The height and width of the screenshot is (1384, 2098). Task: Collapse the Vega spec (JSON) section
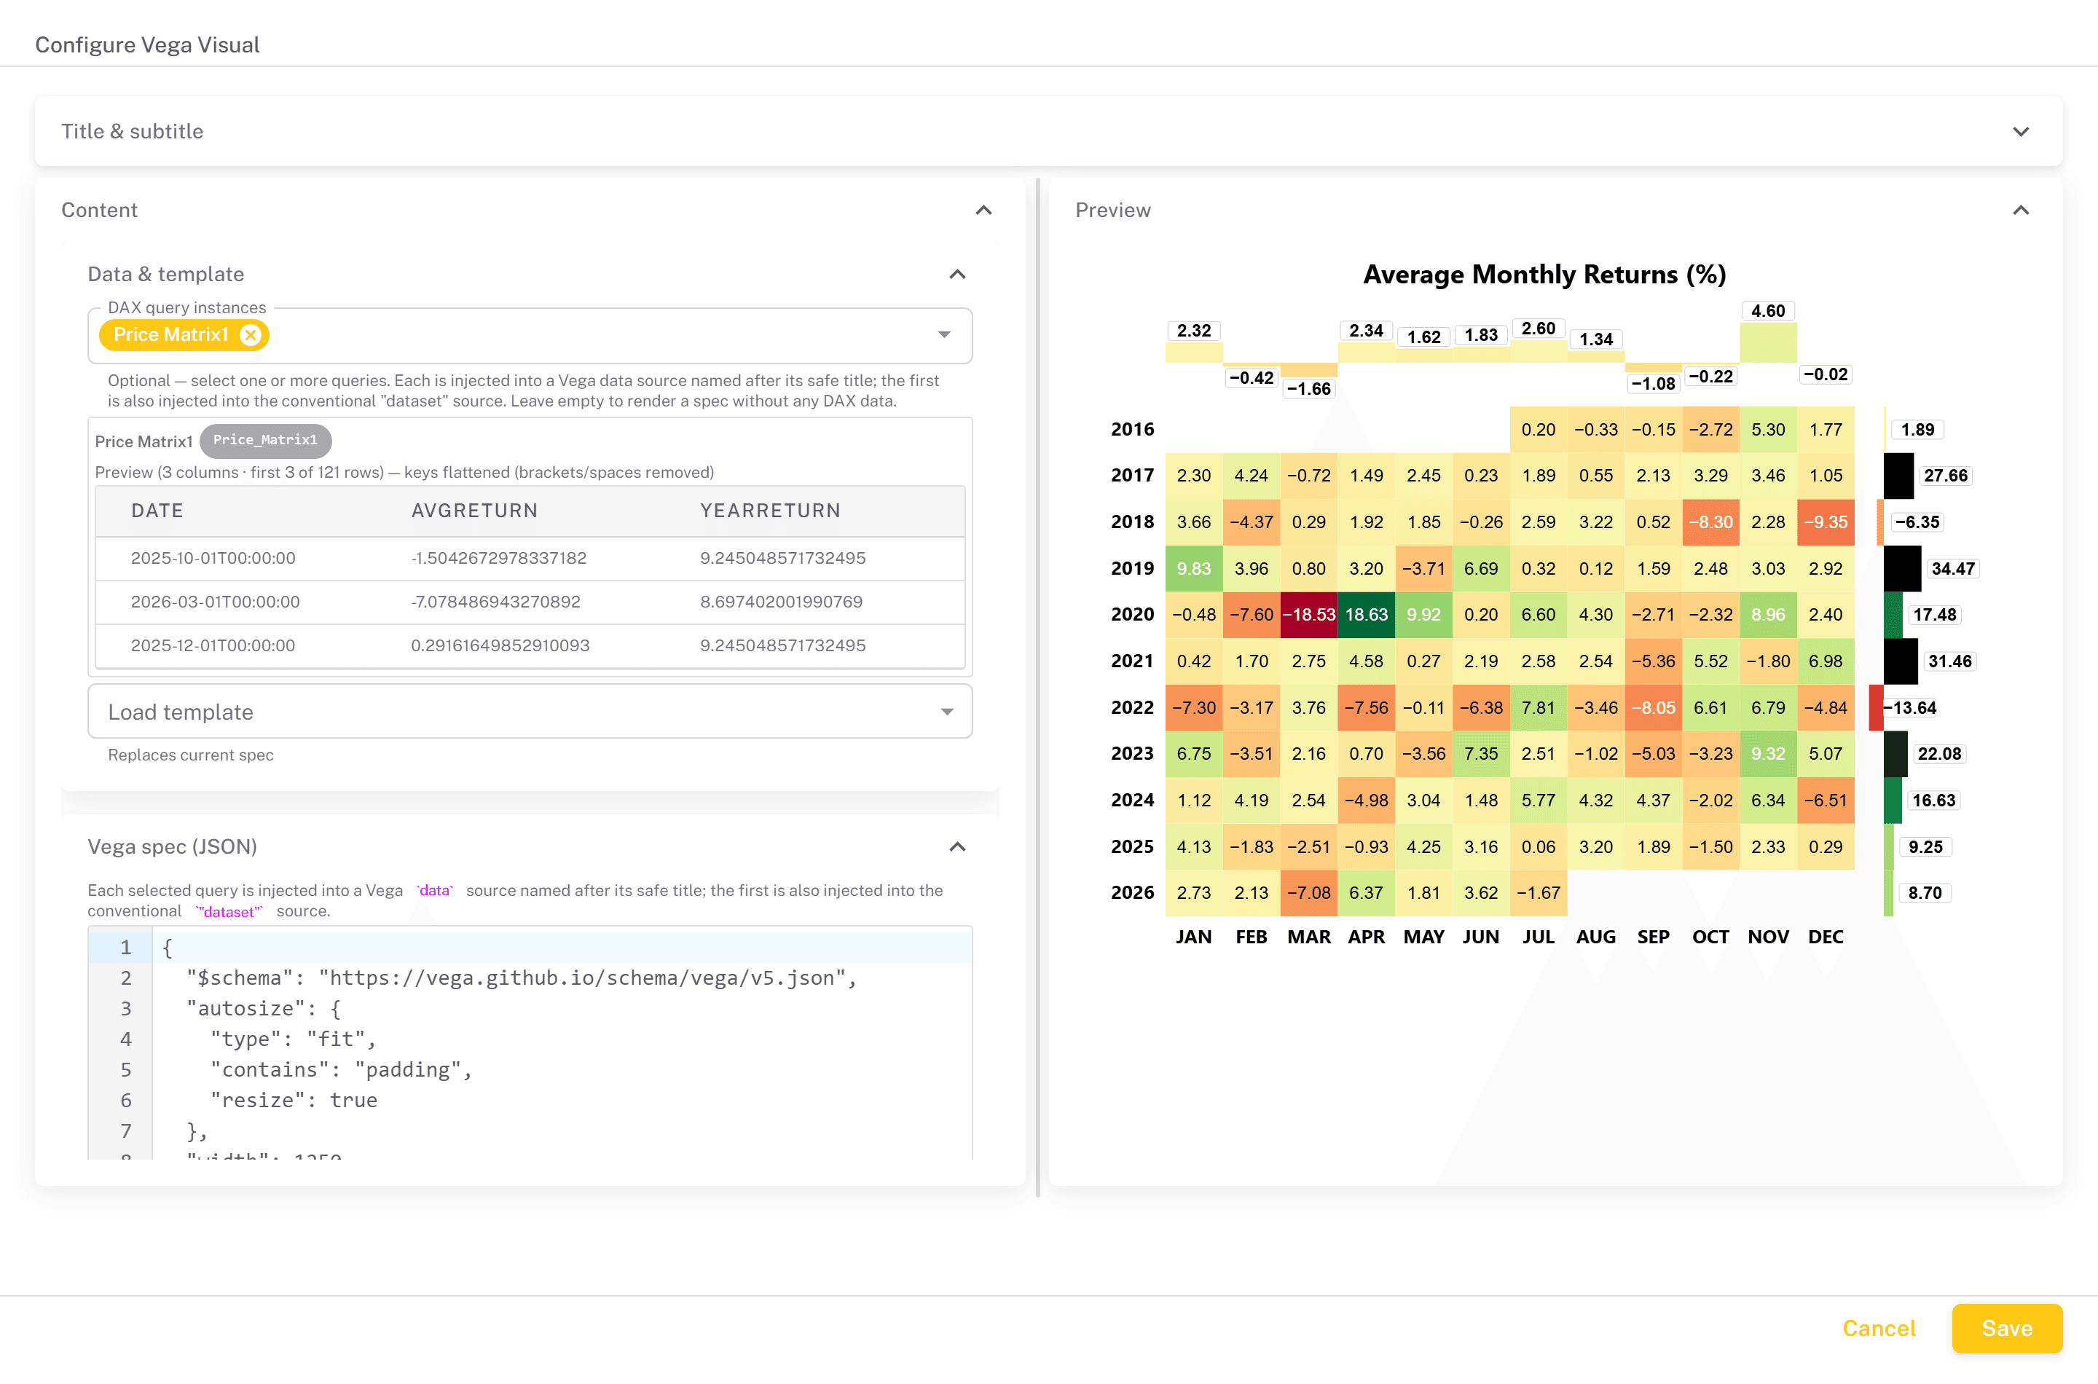point(956,846)
